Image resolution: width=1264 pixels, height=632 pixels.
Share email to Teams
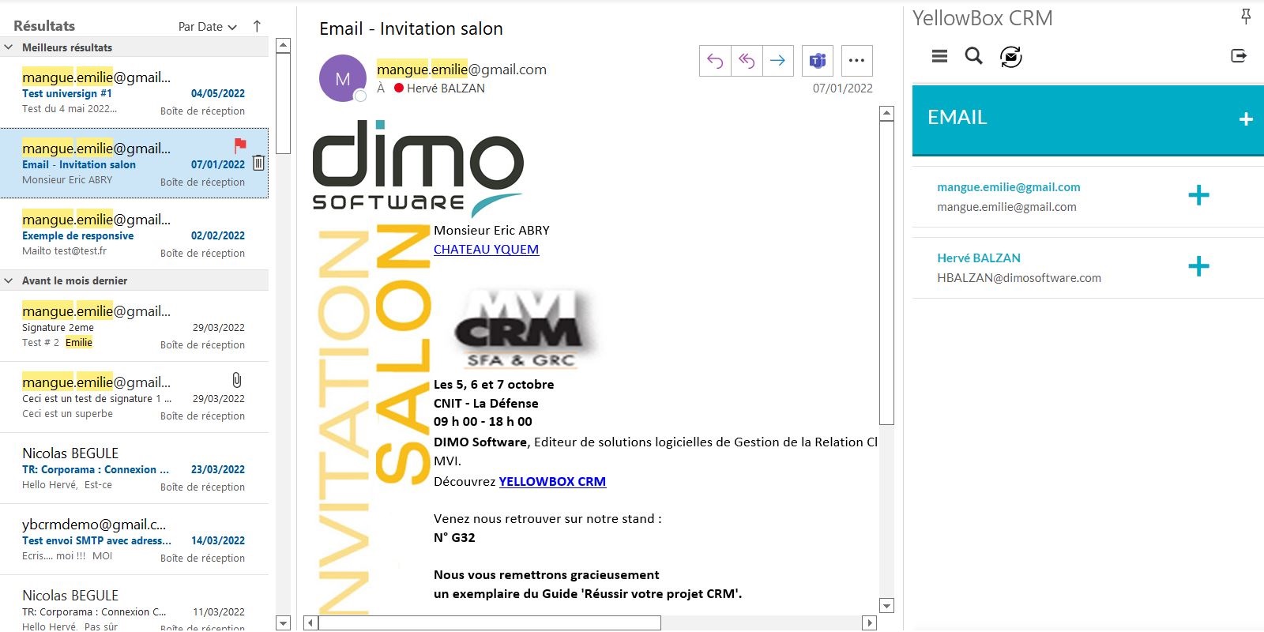[818, 61]
